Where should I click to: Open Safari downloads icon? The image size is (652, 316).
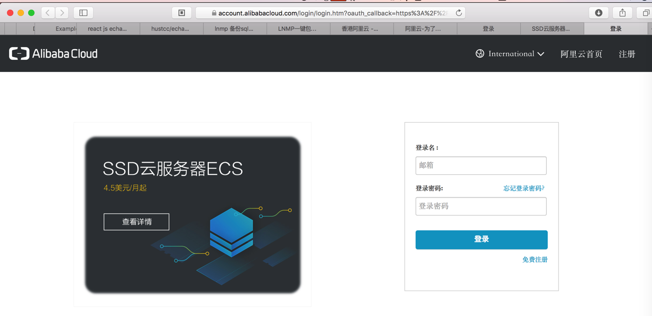(x=599, y=13)
